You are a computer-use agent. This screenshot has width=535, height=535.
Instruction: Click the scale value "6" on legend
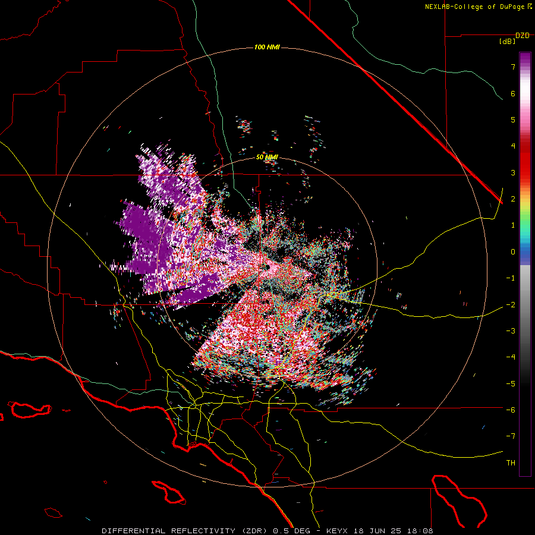click(x=513, y=93)
